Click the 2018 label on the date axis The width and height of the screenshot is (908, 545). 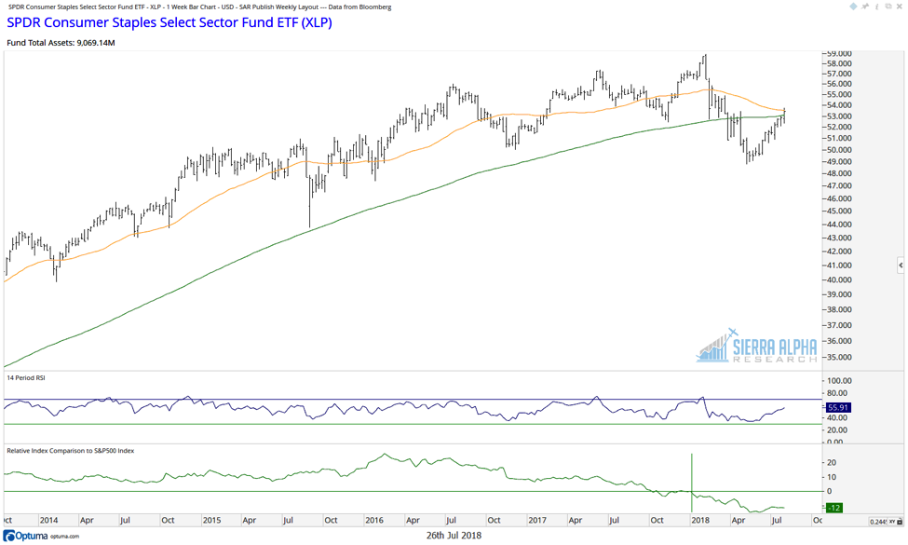(700, 520)
